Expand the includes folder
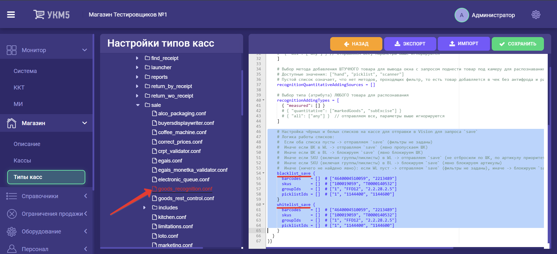The width and height of the screenshot is (557, 254). (x=144, y=208)
